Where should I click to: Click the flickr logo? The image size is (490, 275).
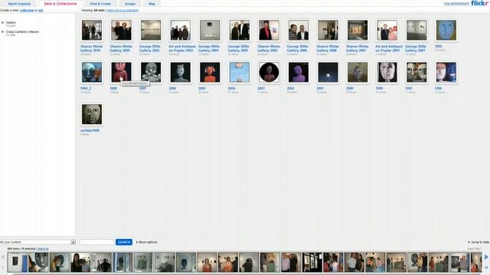pos(479,3)
